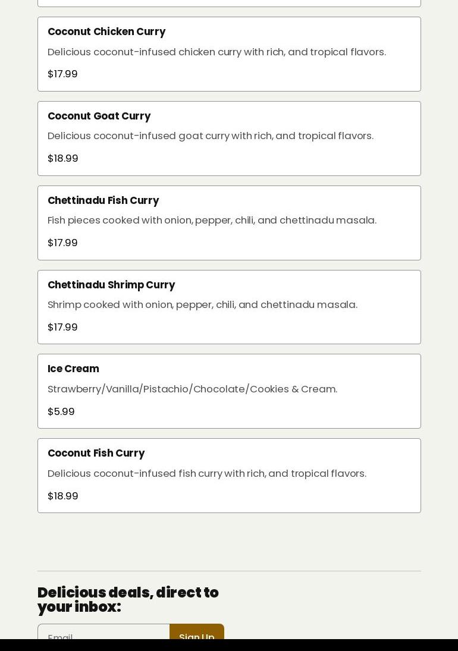Click the Email input field

pyautogui.click(x=104, y=634)
